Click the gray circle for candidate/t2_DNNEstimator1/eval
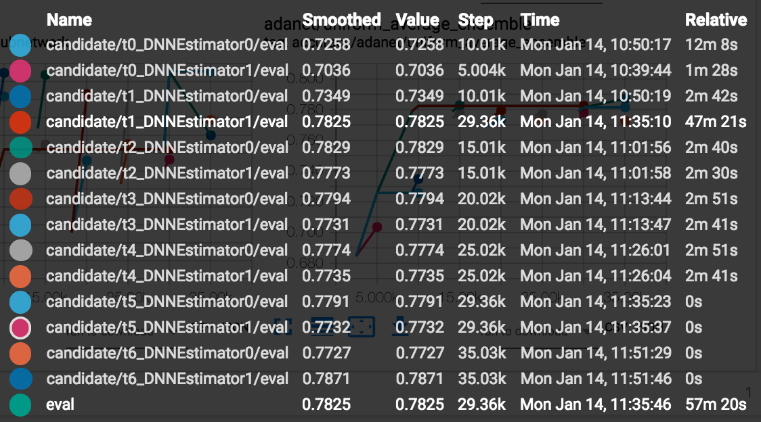The image size is (761, 422). pyautogui.click(x=20, y=174)
